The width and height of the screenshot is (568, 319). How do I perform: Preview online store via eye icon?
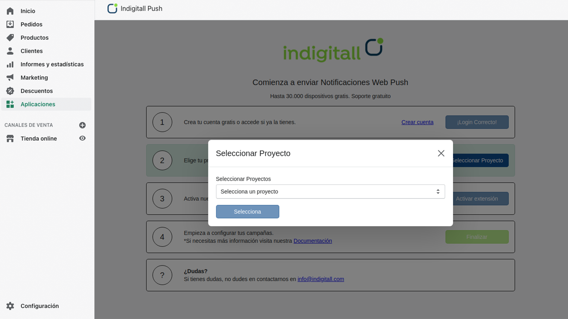(82, 138)
